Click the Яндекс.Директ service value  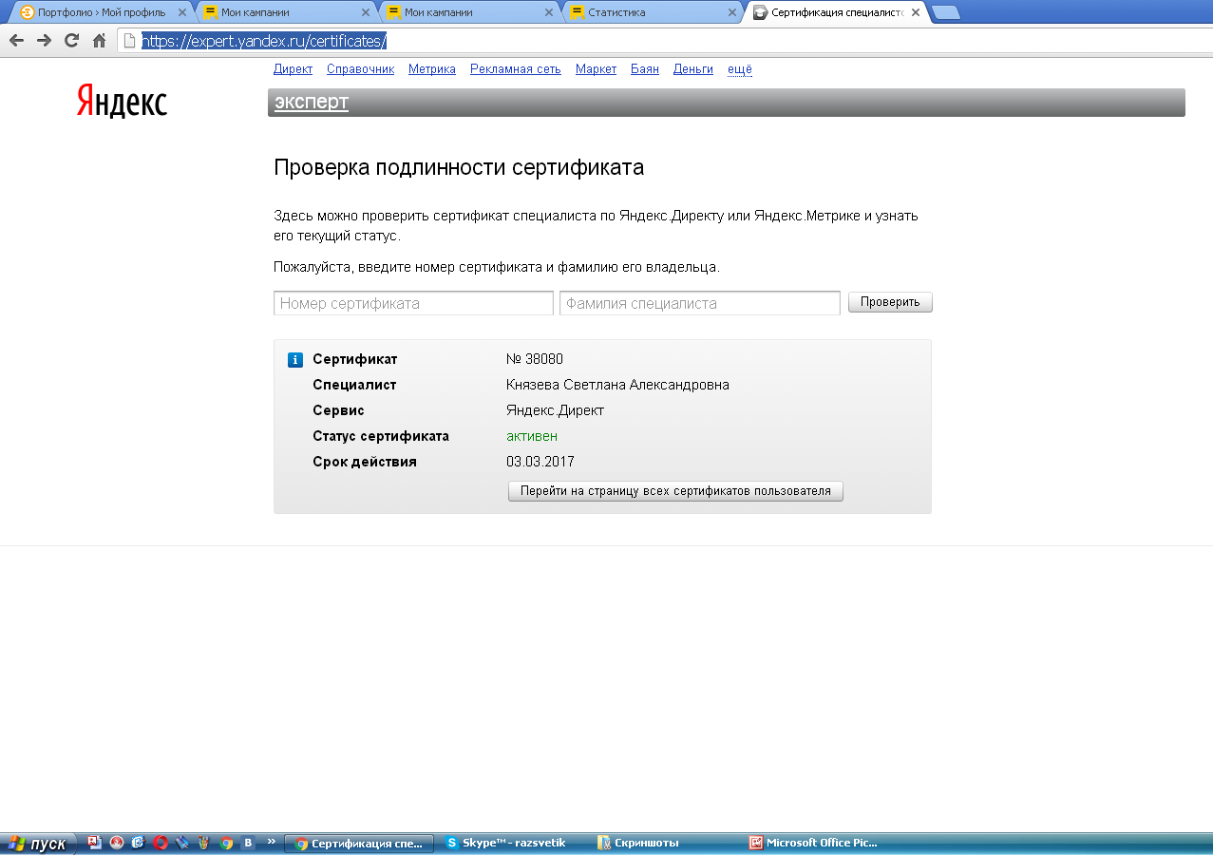tap(555, 410)
